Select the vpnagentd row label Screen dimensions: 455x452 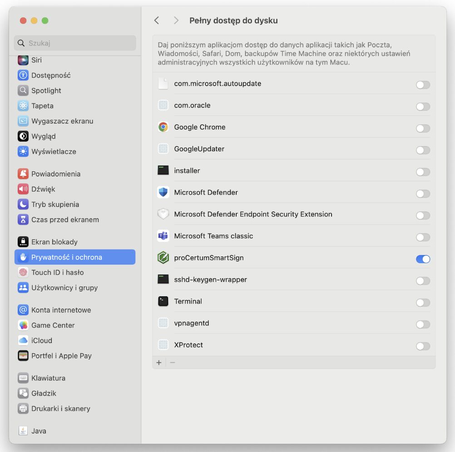[192, 323]
